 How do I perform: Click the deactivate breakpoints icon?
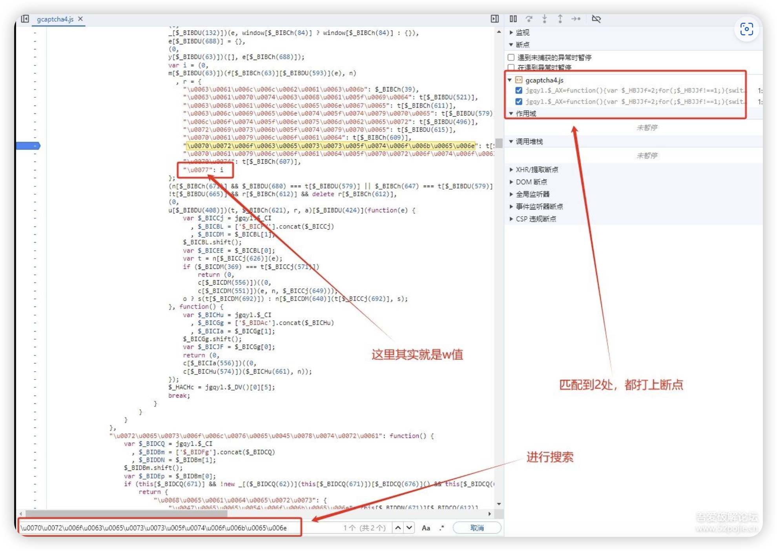(x=596, y=19)
